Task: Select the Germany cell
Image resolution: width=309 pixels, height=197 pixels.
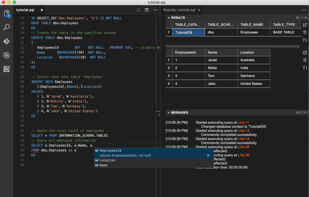Action: coord(254,76)
